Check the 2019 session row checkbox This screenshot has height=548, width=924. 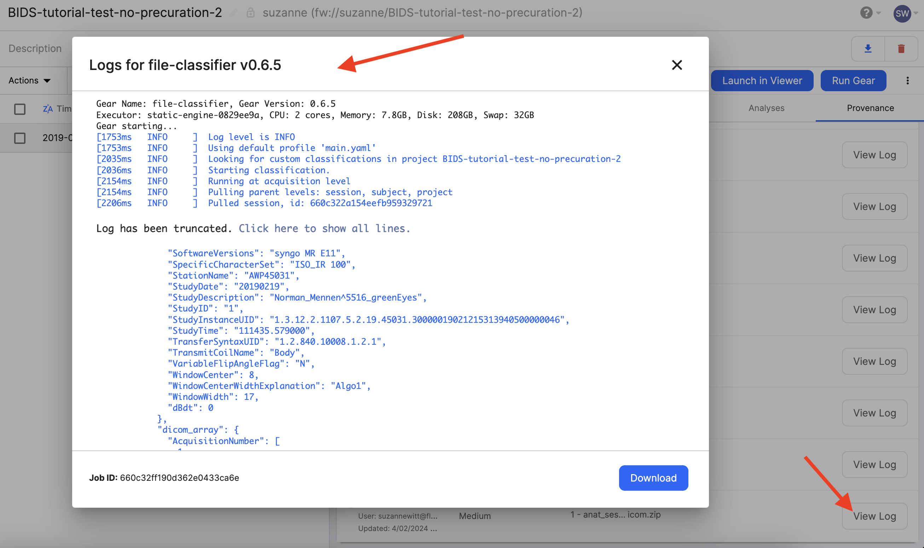click(x=19, y=138)
